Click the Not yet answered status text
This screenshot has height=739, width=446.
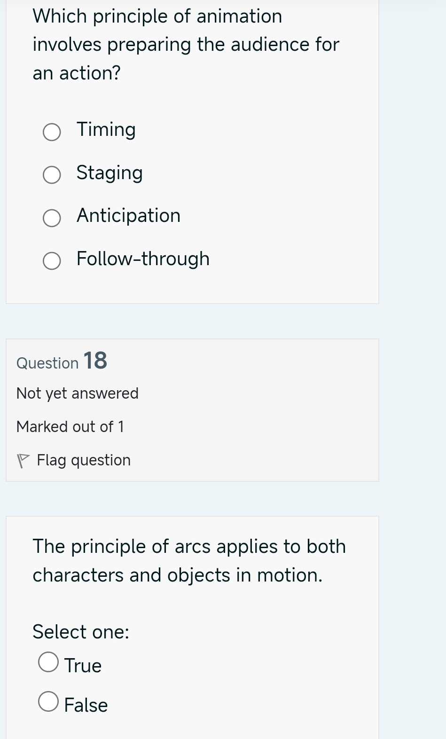[x=77, y=393]
